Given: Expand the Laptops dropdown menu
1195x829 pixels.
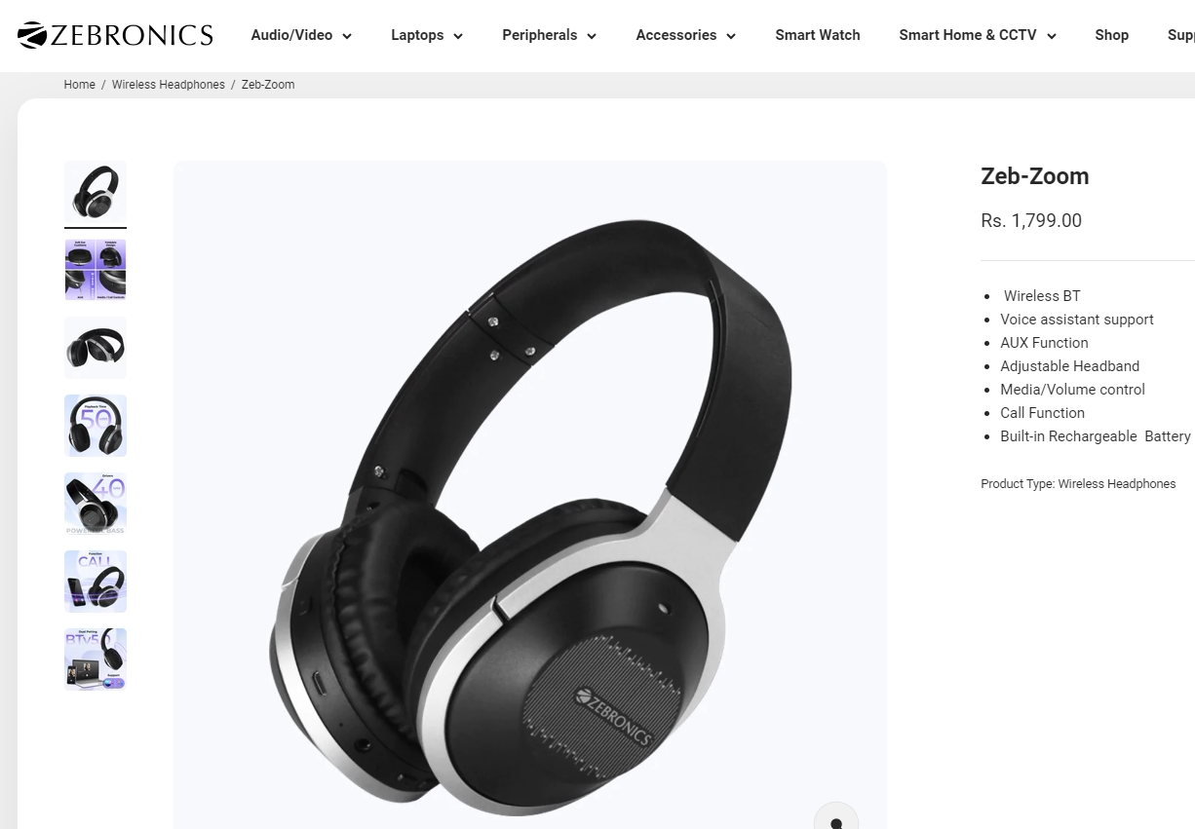Looking at the screenshot, I should pos(427,35).
